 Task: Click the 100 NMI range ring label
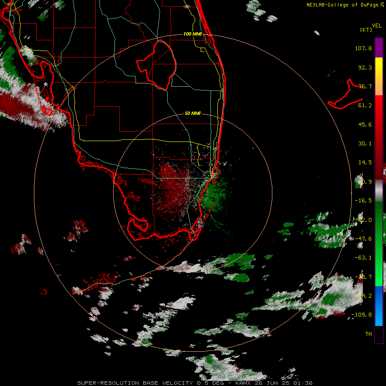click(193, 34)
